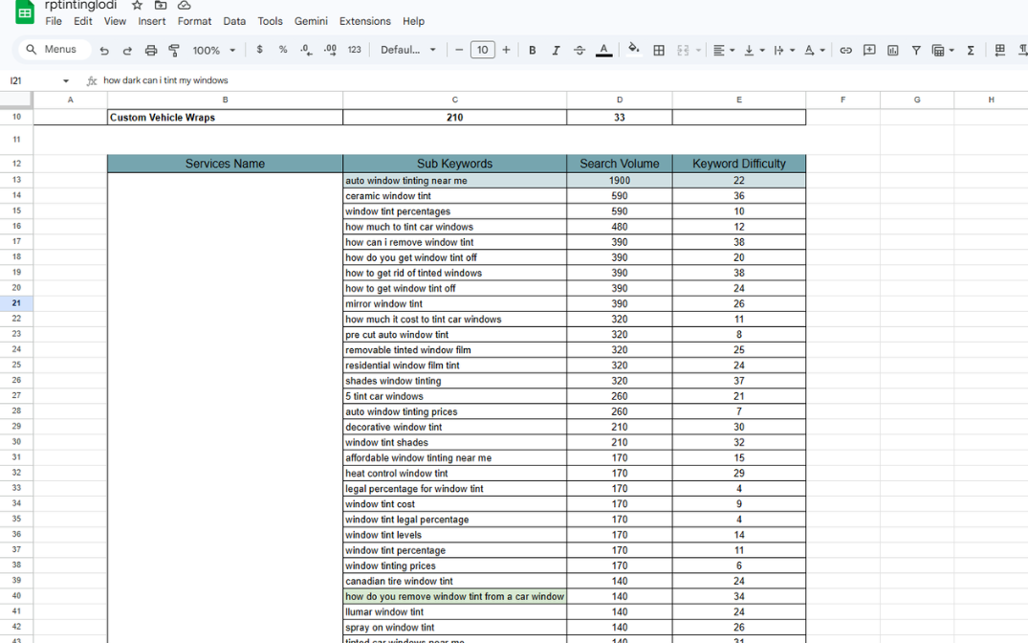Open the horizontal align dropdown
This screenshot has width=1028, height=643.
pos(723,51)
